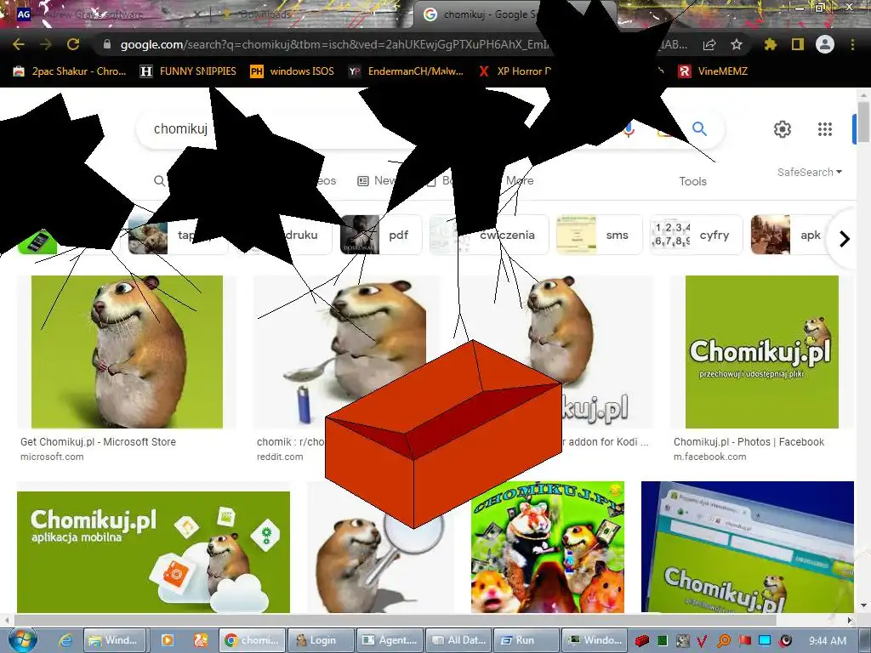
Task: Click the reddit.com source text
Action: click(x=280, y=457)
